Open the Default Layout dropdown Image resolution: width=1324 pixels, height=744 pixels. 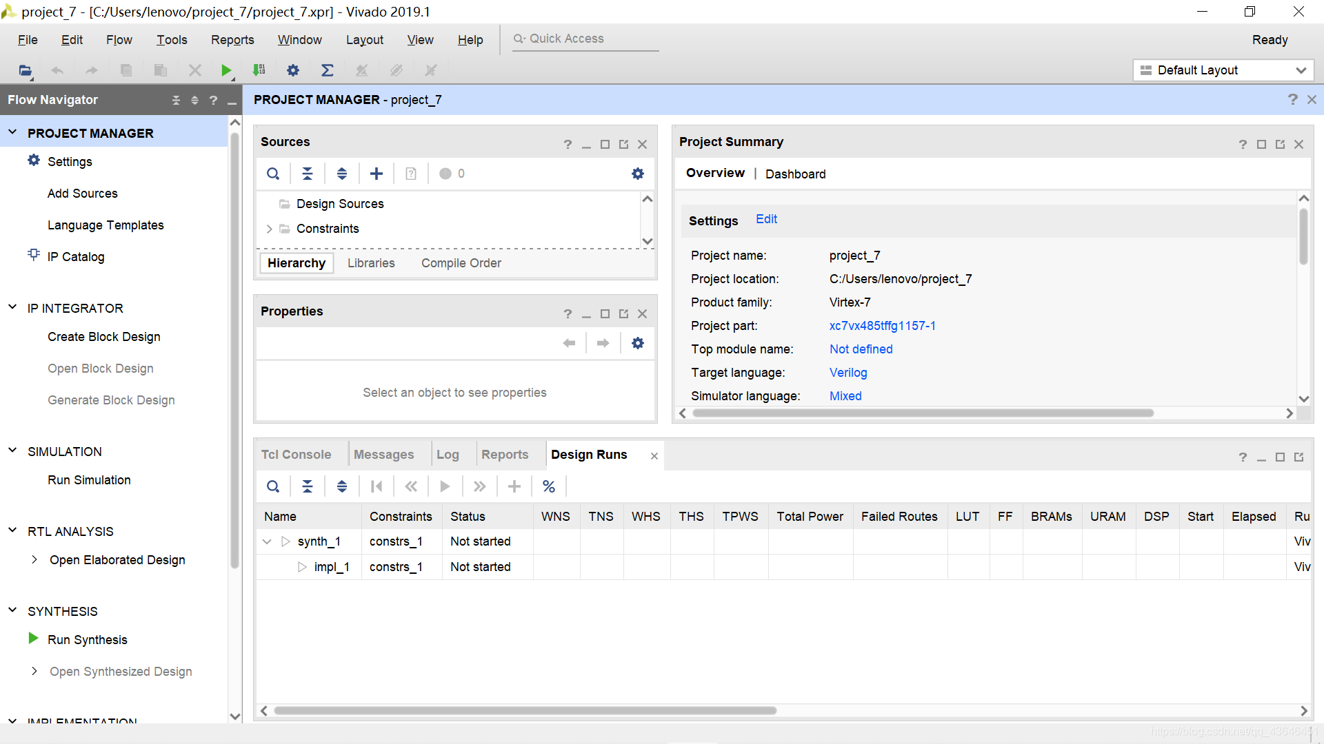click(1223, 70)
